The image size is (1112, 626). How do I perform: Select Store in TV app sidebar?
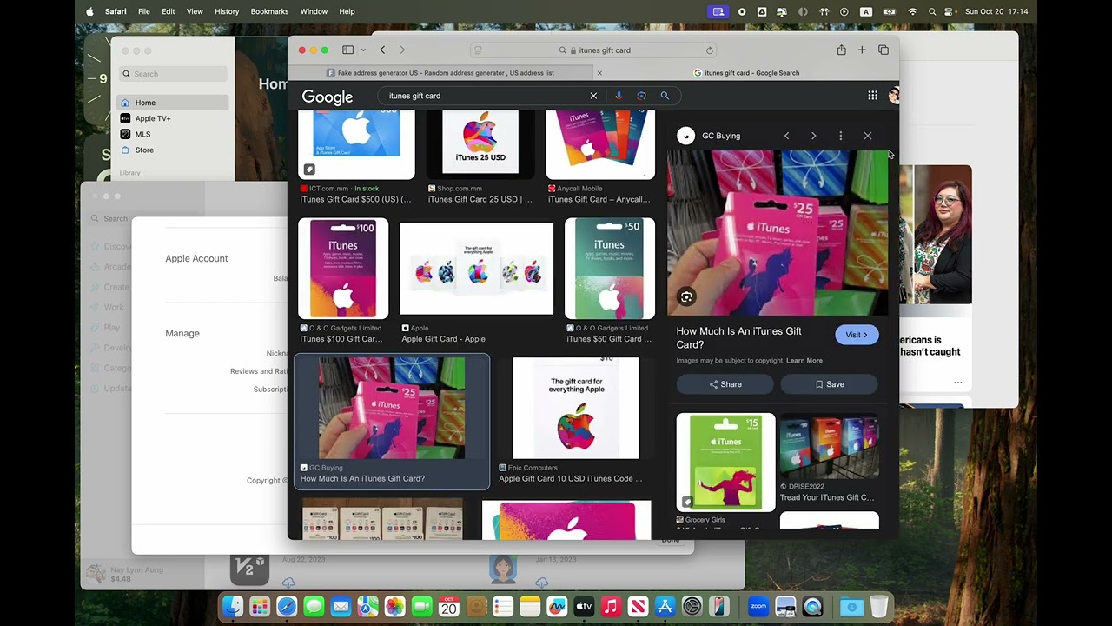tap(172, 150)
